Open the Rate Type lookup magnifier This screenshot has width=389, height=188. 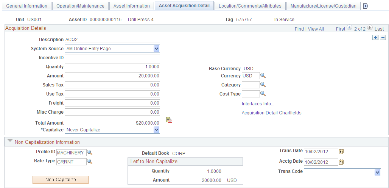[x=90, y=162]
